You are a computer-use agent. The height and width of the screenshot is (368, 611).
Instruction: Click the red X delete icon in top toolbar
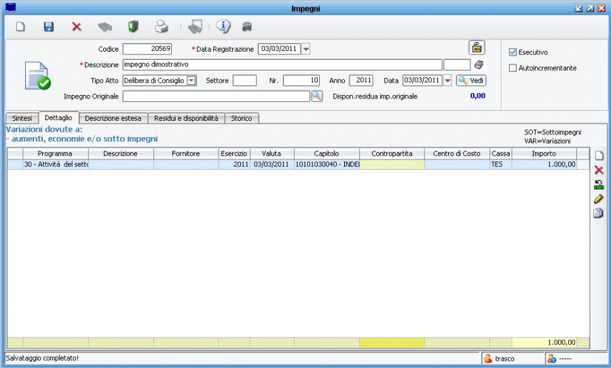tap(77, 27)
